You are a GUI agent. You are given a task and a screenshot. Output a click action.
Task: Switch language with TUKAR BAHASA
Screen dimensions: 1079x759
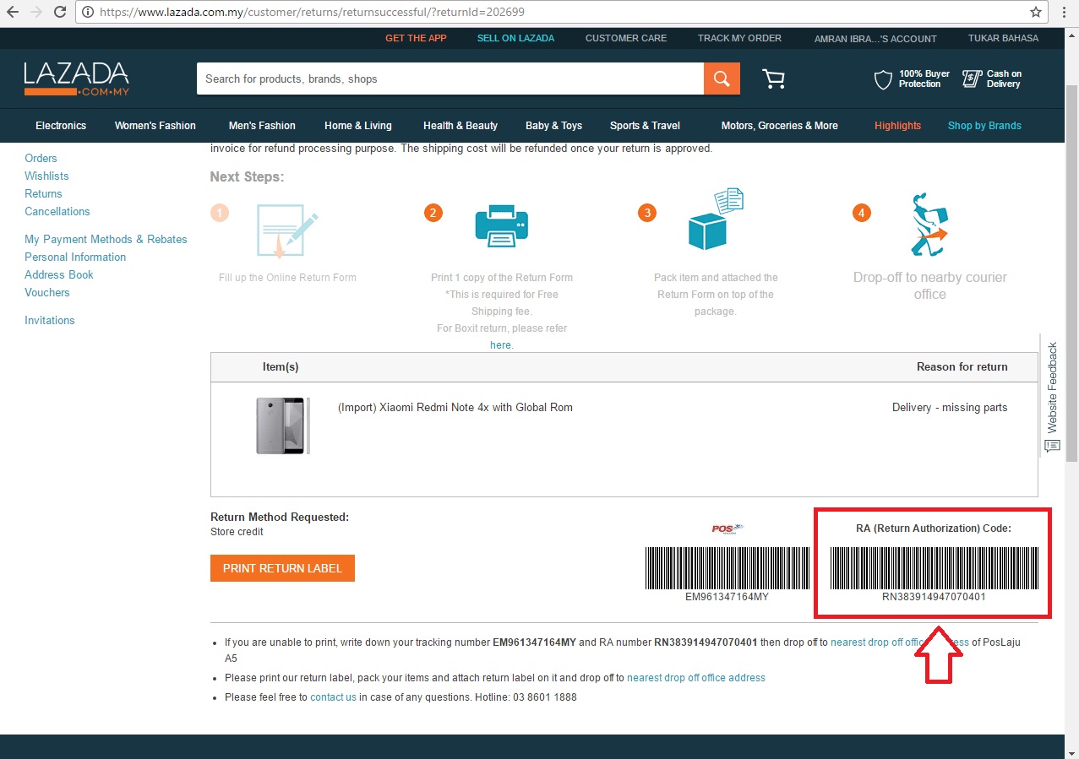[1004, 38]
